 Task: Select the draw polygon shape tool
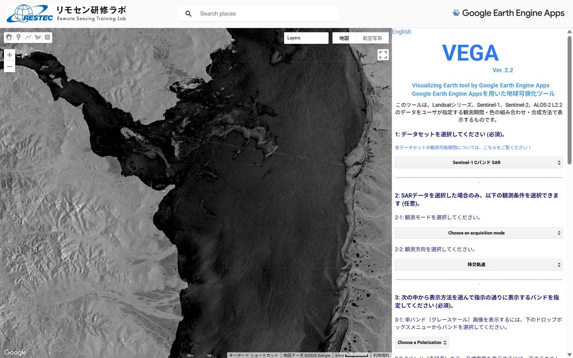(x=38, y=37)
